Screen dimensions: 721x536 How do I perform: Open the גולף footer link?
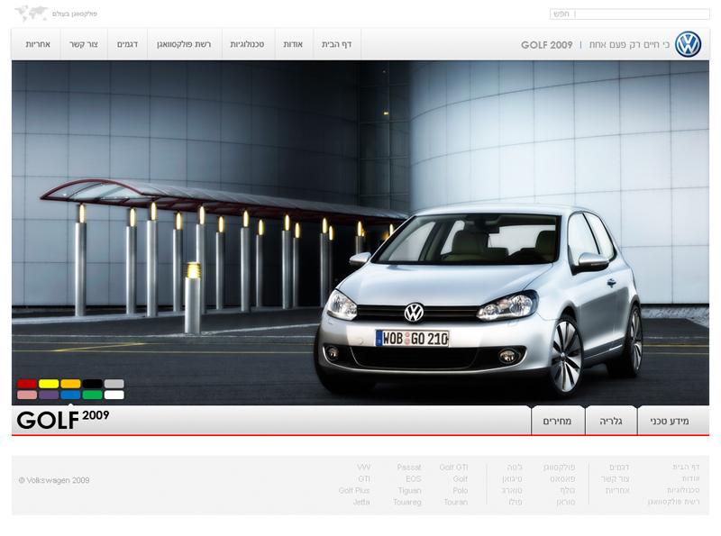point(568,490)
